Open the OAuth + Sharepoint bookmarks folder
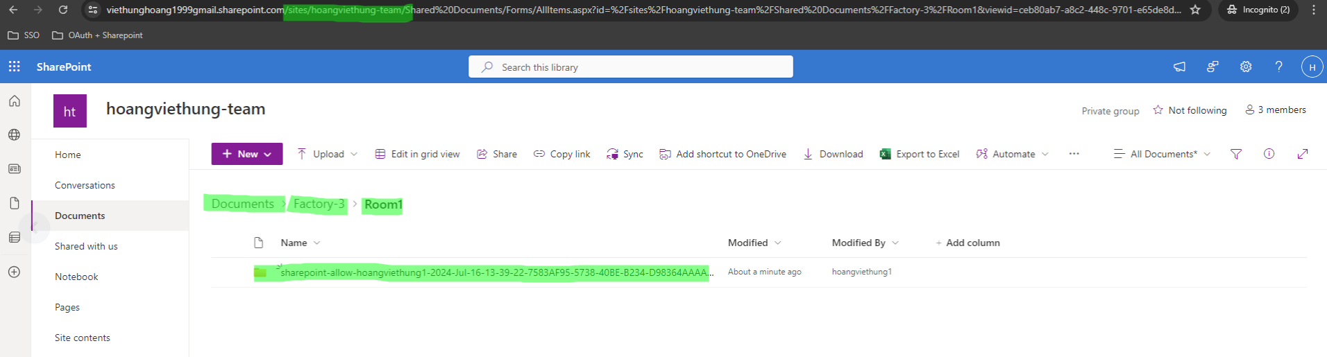Viewport: 1327px width, 357px height. 98,35
